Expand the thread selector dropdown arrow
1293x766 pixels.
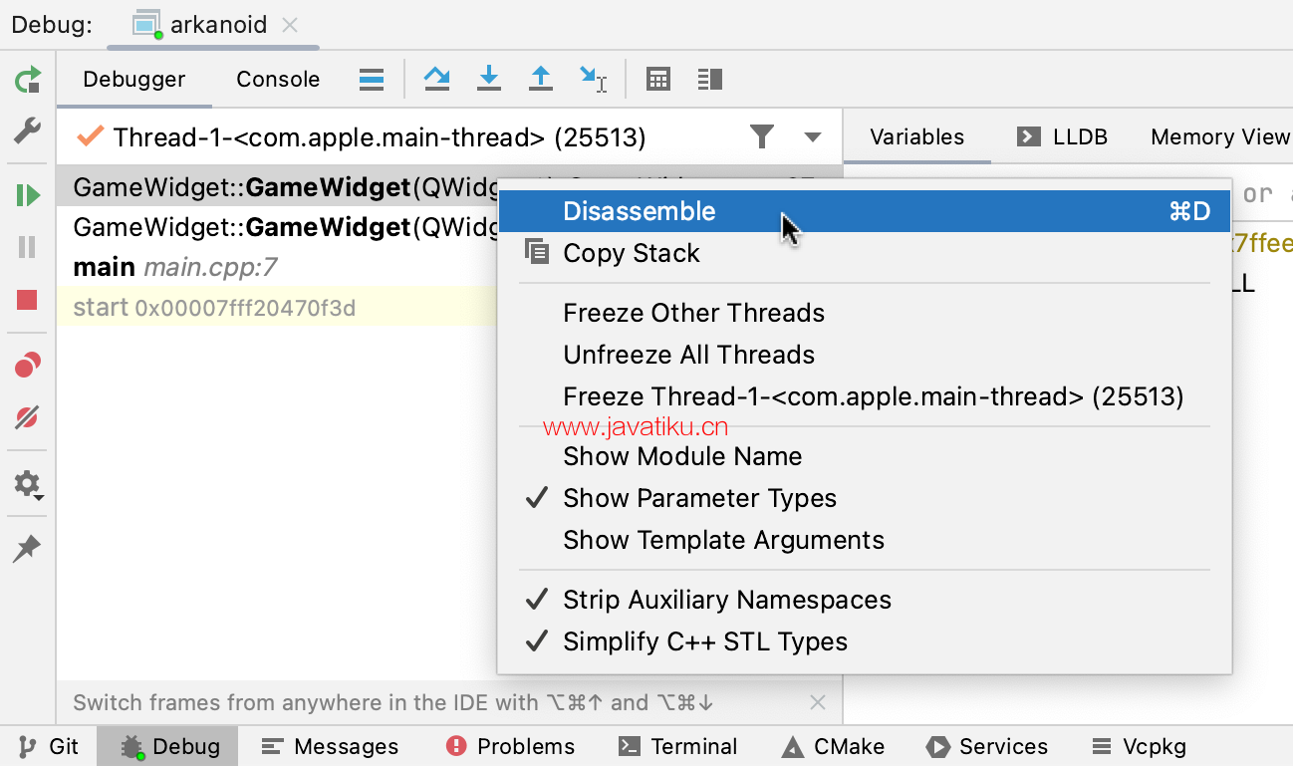point(813,137)
